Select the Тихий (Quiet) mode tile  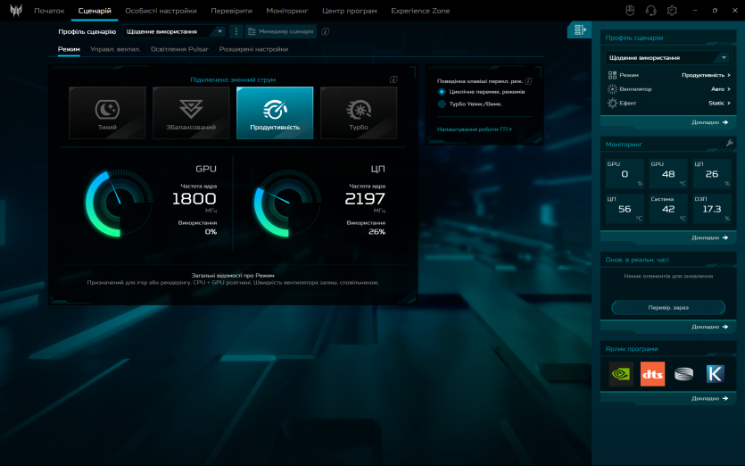click(107, 113)
